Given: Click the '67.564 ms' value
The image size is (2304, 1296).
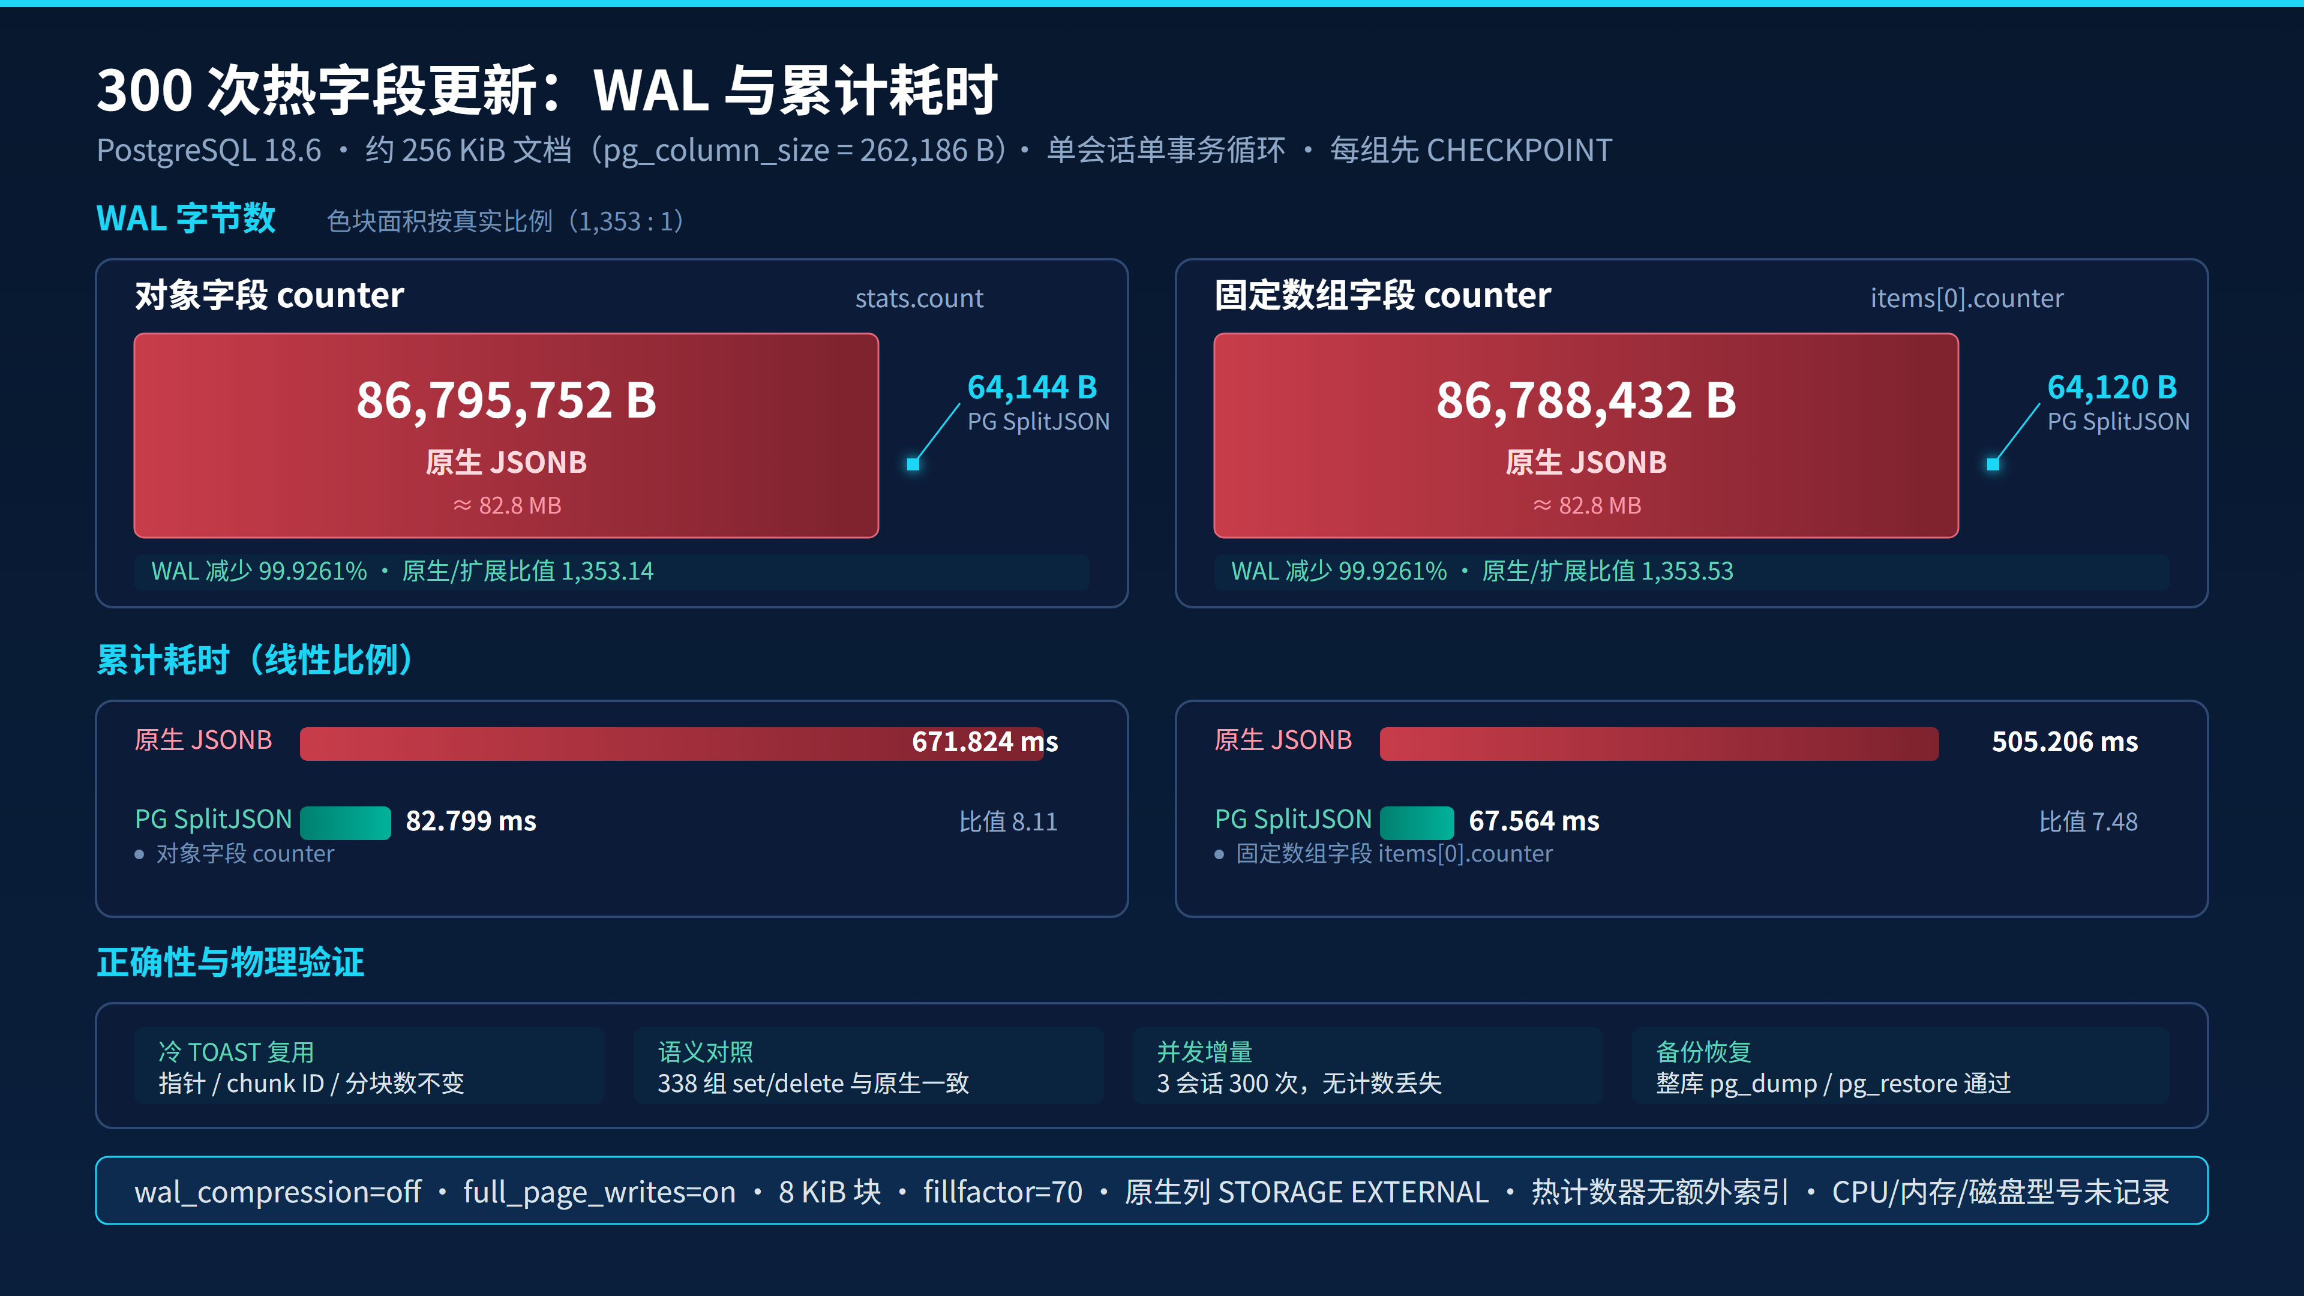Looking at the screenshot, I should [x=1534, y=821].
